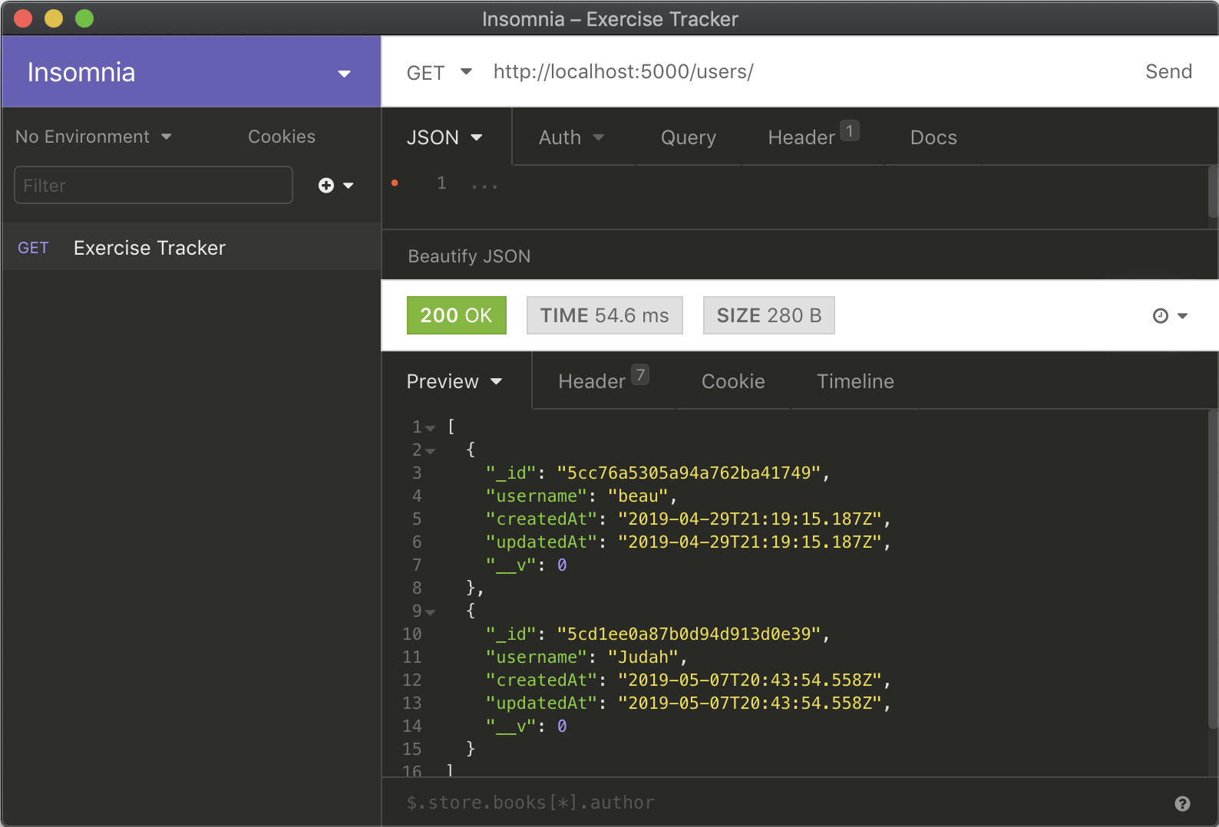Click the _id value 5cc76a5305a94a762ba41749
Viewport: 1219px width, 827px height.
[689, 473]
